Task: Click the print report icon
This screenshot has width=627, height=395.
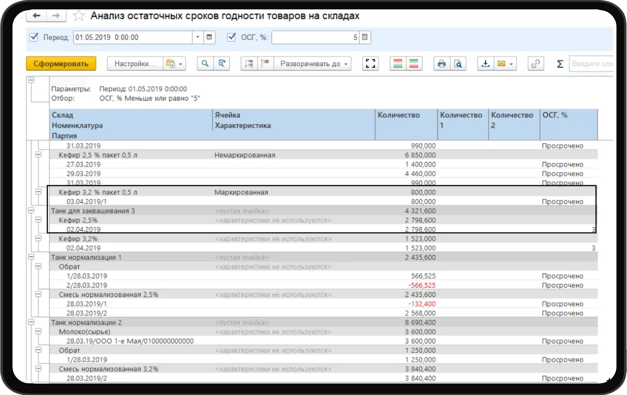Action: [442, 64]
